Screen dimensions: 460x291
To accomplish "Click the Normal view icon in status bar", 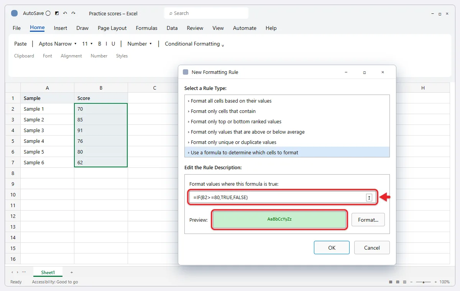I will pos(391,282).
